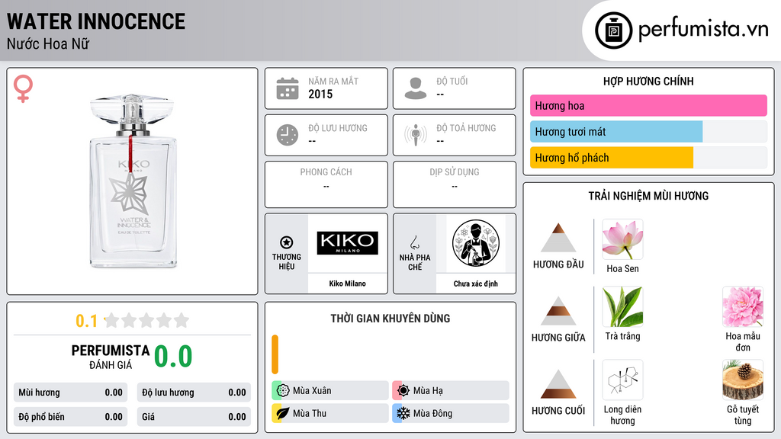This screenshot has width=781, height=439.
Task: Click the nose icon above Nhà pha chế
Action: (414, 242)
